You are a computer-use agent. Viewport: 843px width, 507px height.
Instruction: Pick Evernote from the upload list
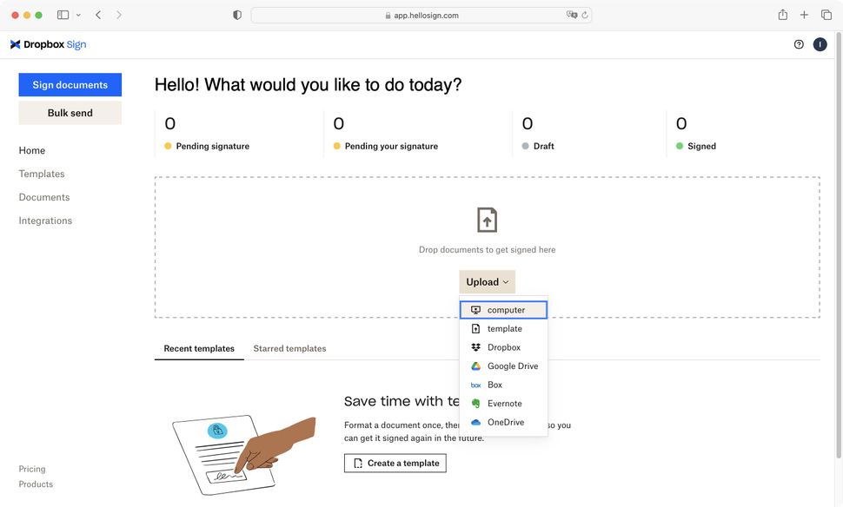(504, 404)
